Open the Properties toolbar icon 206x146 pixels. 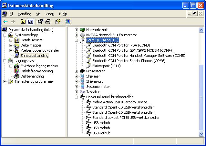[x=40, y=22]
